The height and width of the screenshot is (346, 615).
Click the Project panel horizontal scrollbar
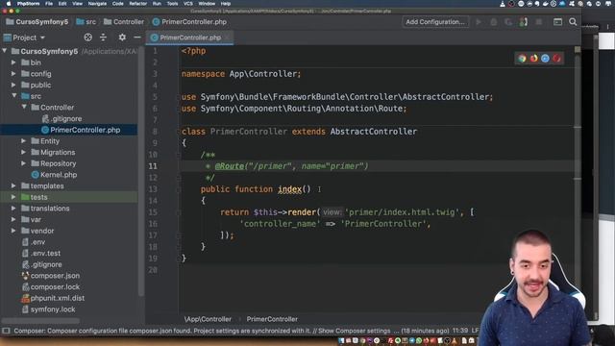(x=40, y=320)
